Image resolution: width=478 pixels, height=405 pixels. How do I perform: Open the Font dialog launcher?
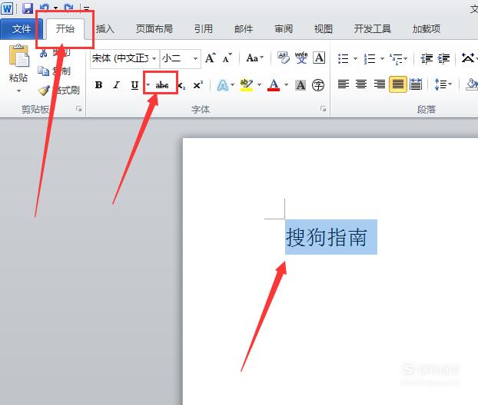(323, 109)
